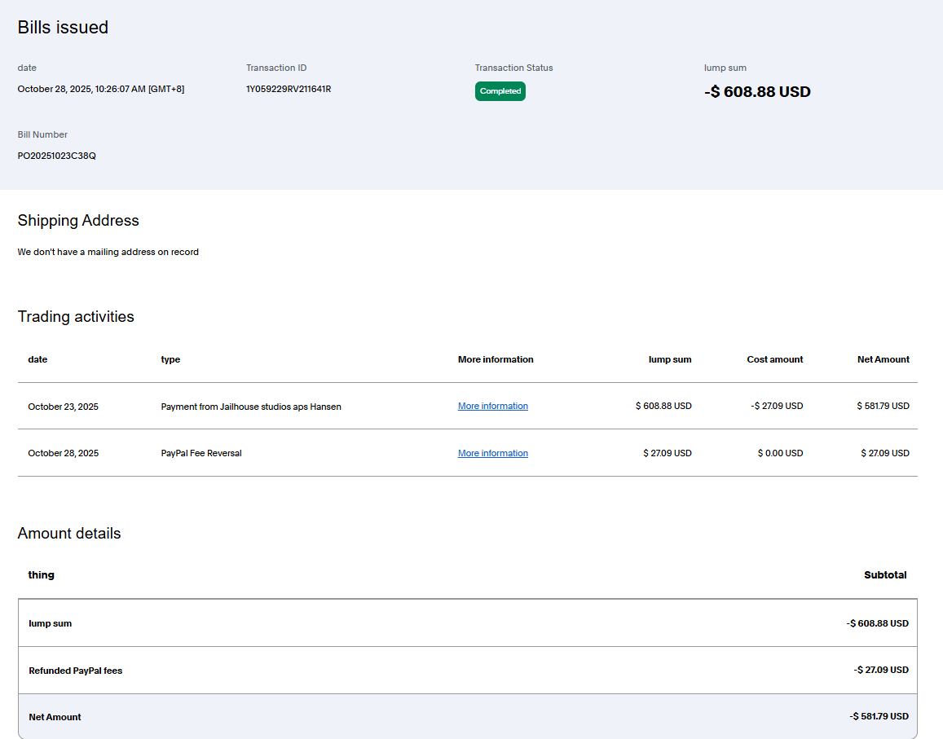Click the header lump sum amount -$ 608.88 USD
943x739 pixels.
[756, 92]
